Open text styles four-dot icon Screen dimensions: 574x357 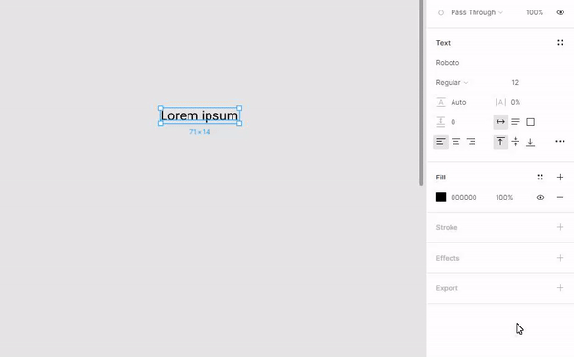pyautogui.click(x=560, y=43)
